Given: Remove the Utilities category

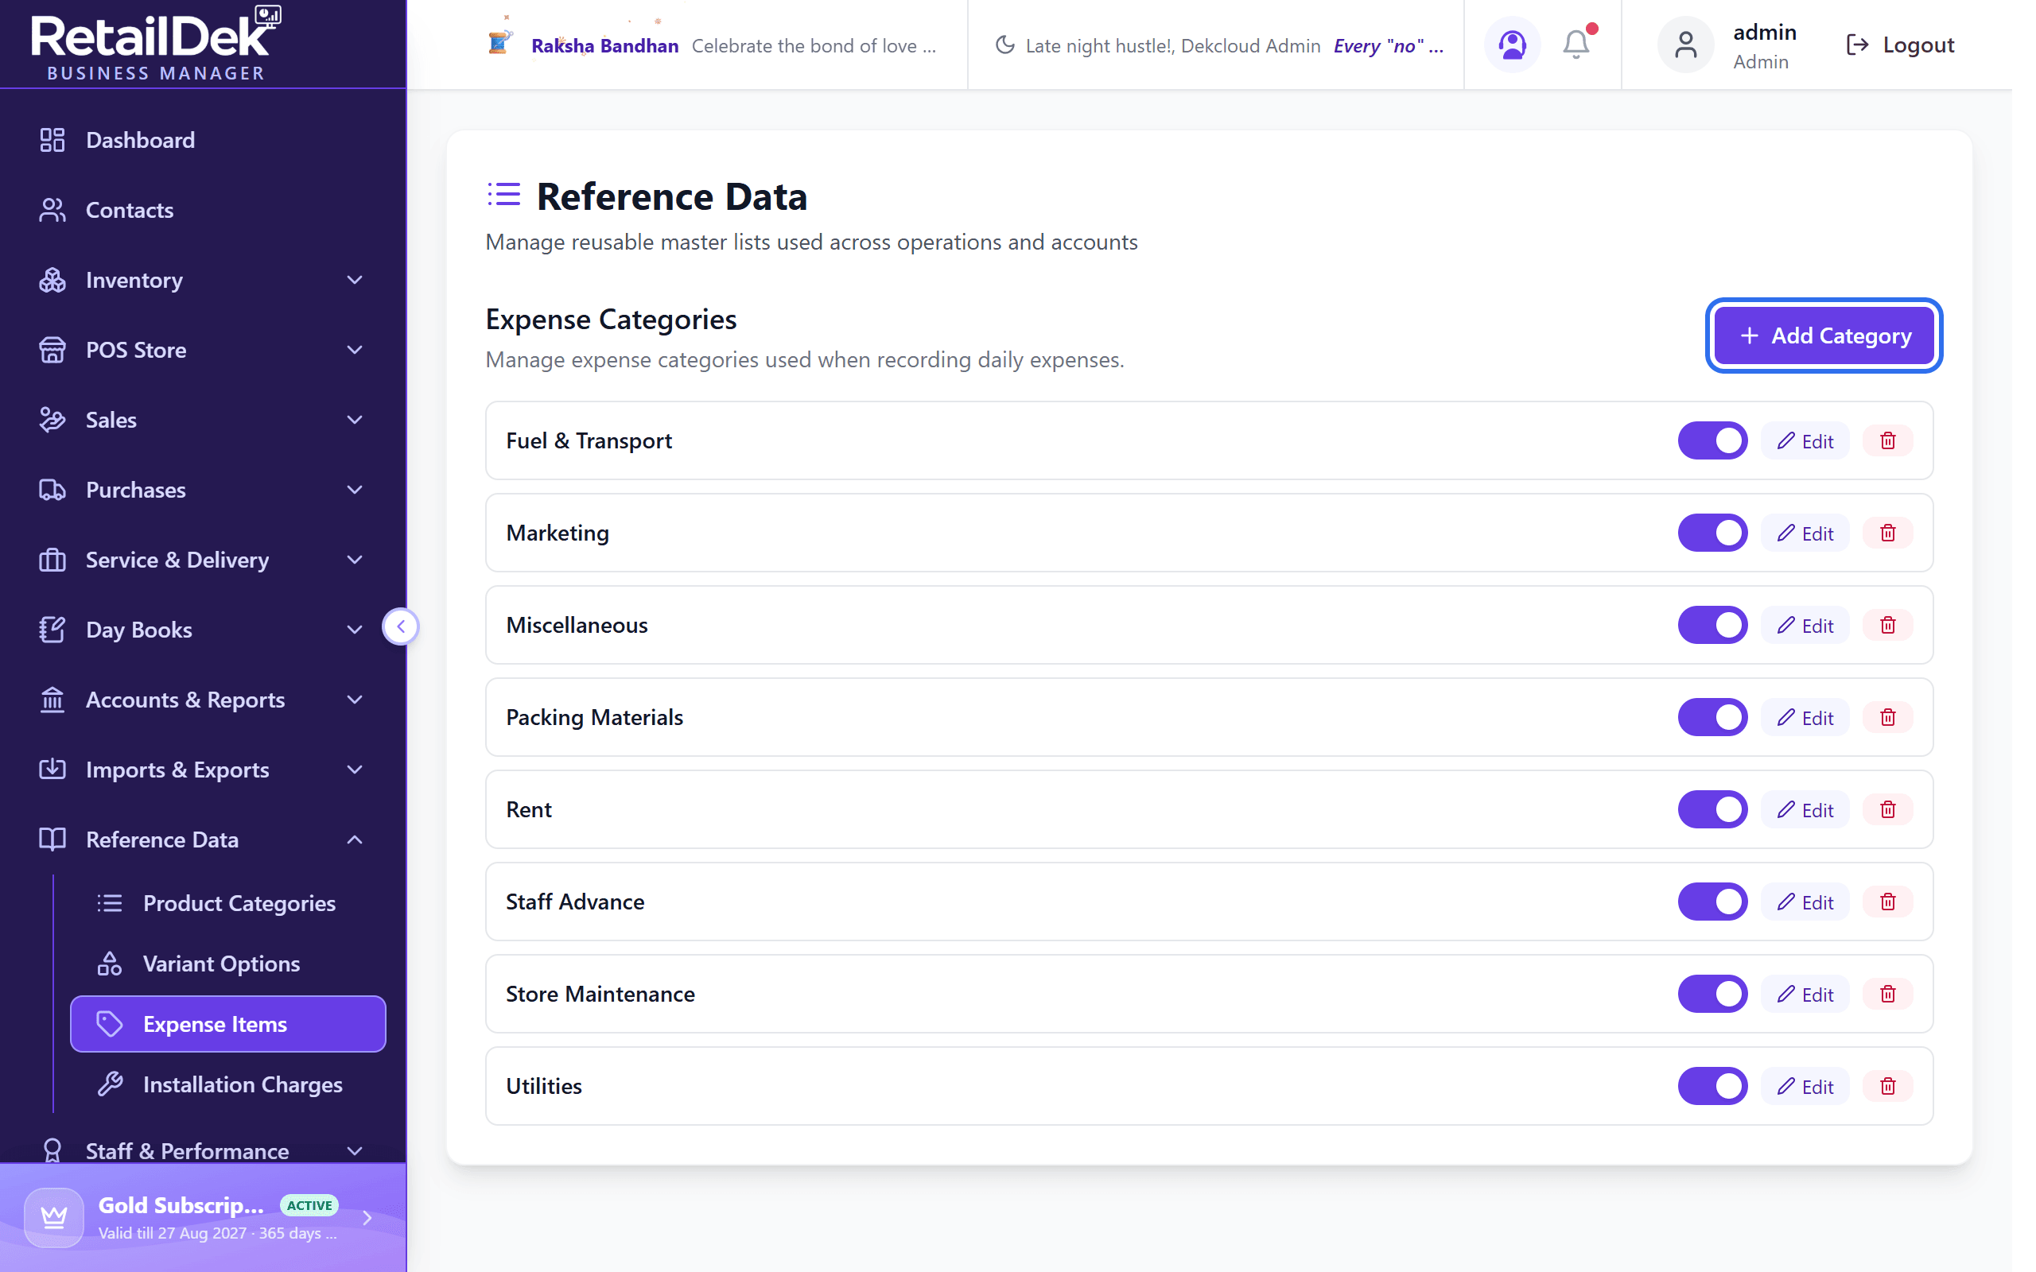Looking at the screenshot, I should [1887, 1086].
